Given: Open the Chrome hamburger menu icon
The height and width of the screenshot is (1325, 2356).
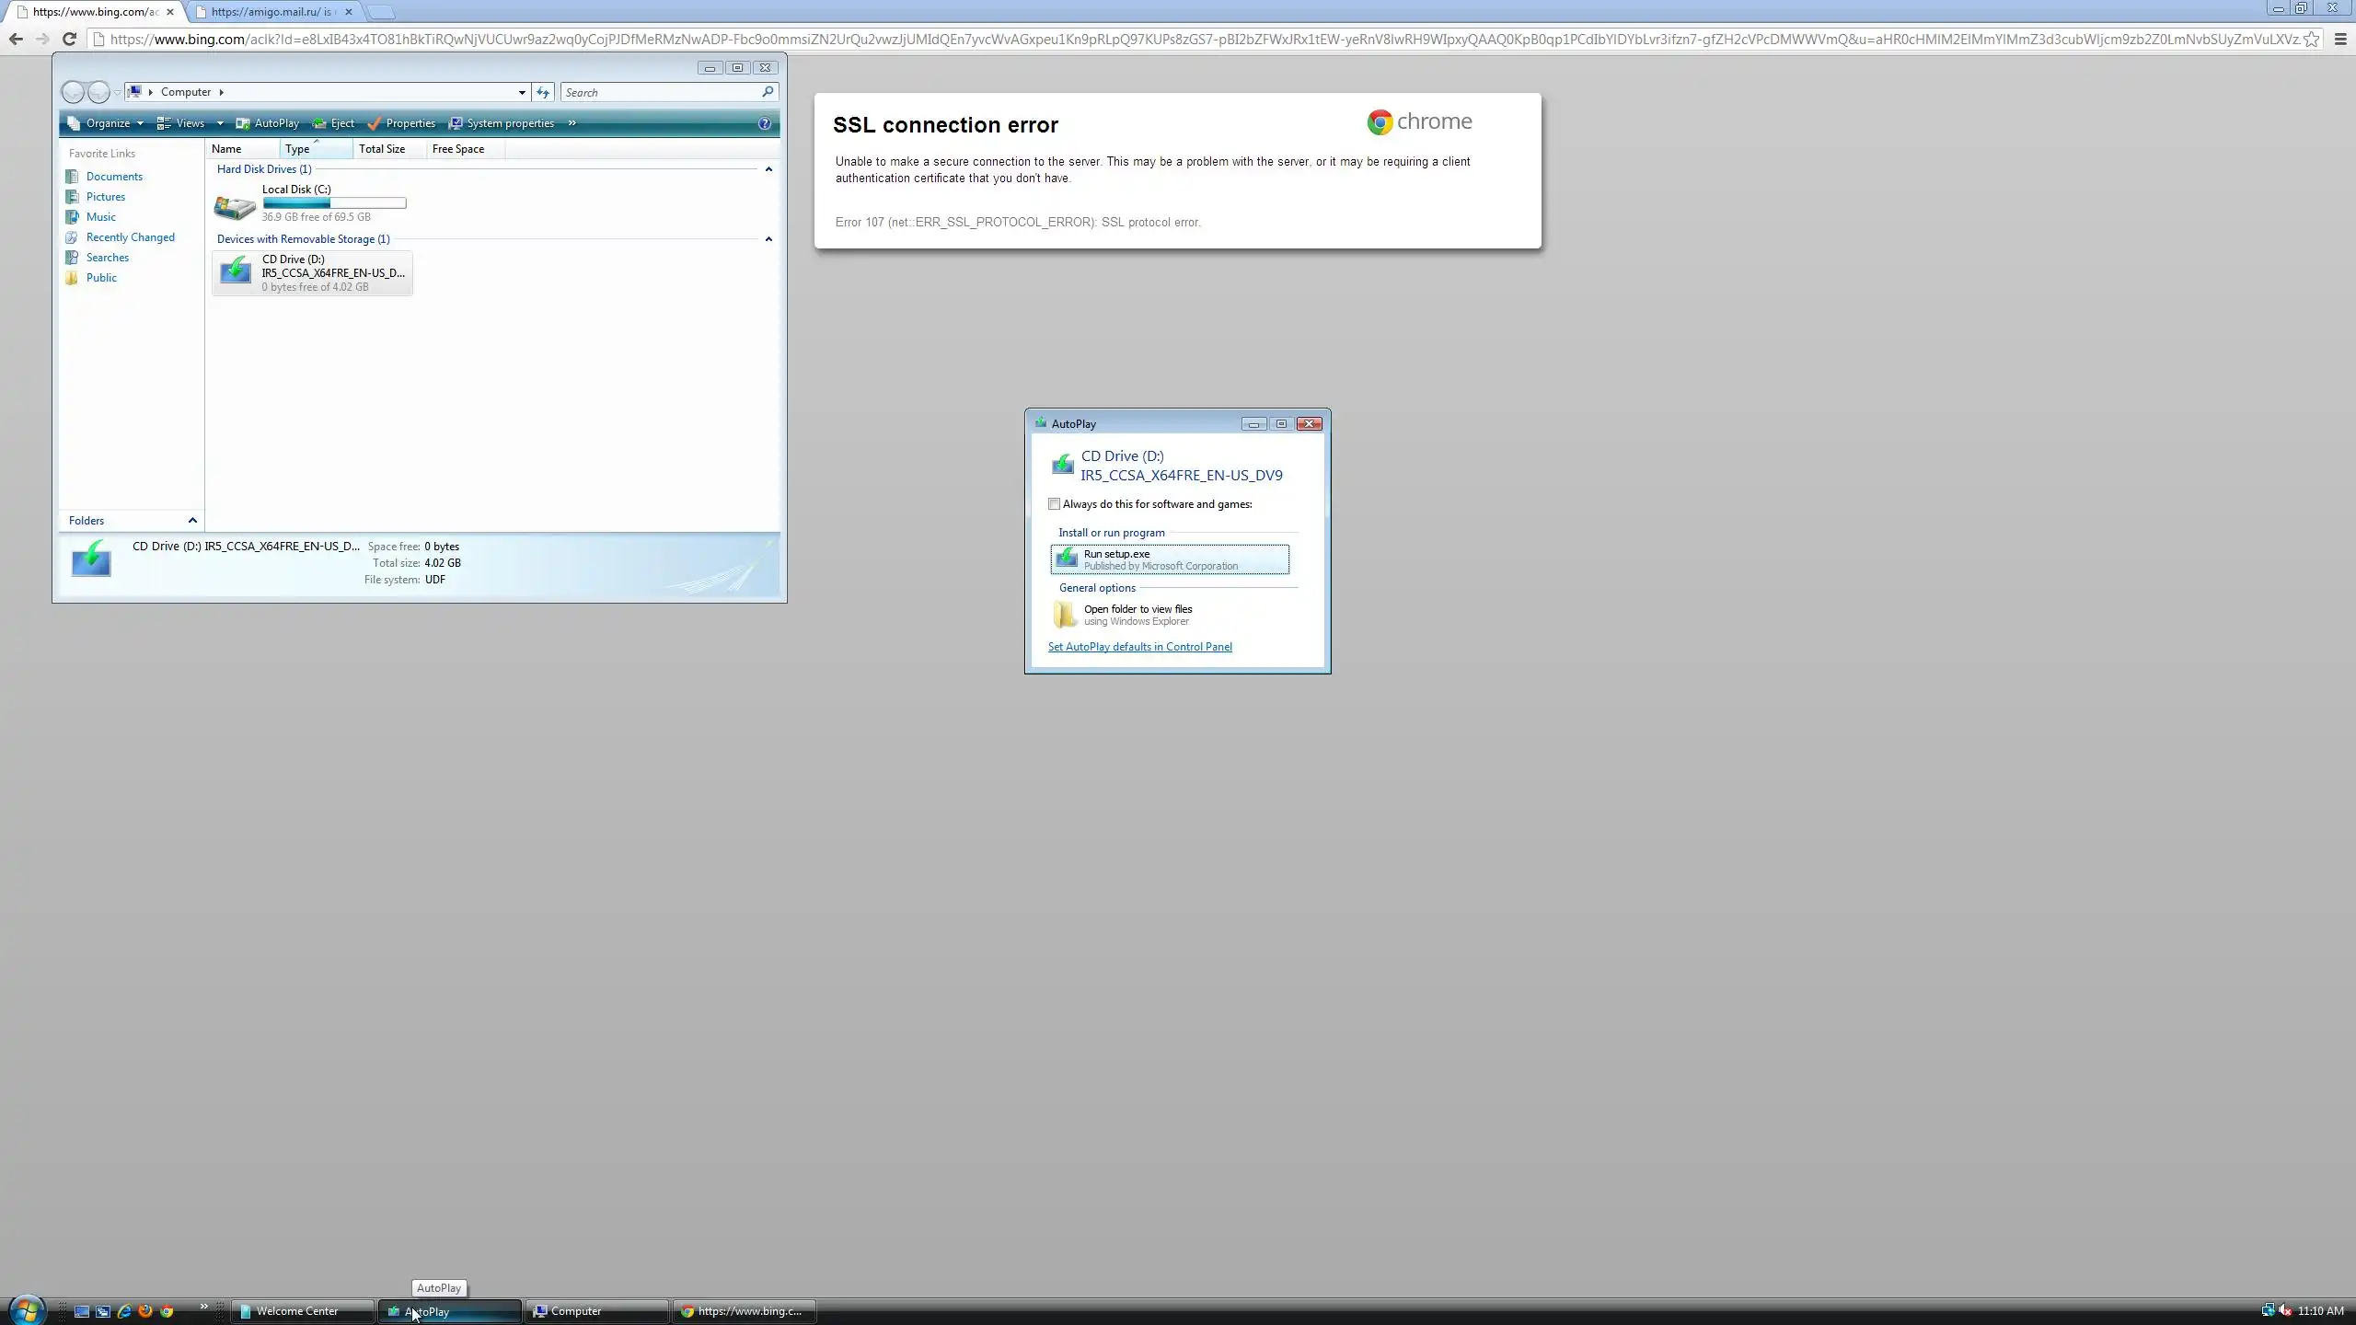Looking at the screenshot, I should (2340, 39).
